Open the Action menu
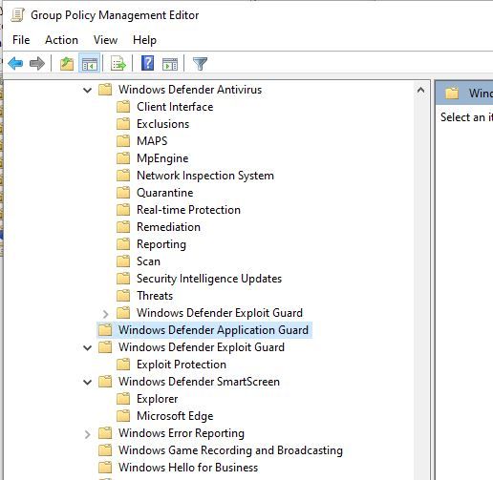This screenshot has height=480, width=493. [x=61, y=40]
